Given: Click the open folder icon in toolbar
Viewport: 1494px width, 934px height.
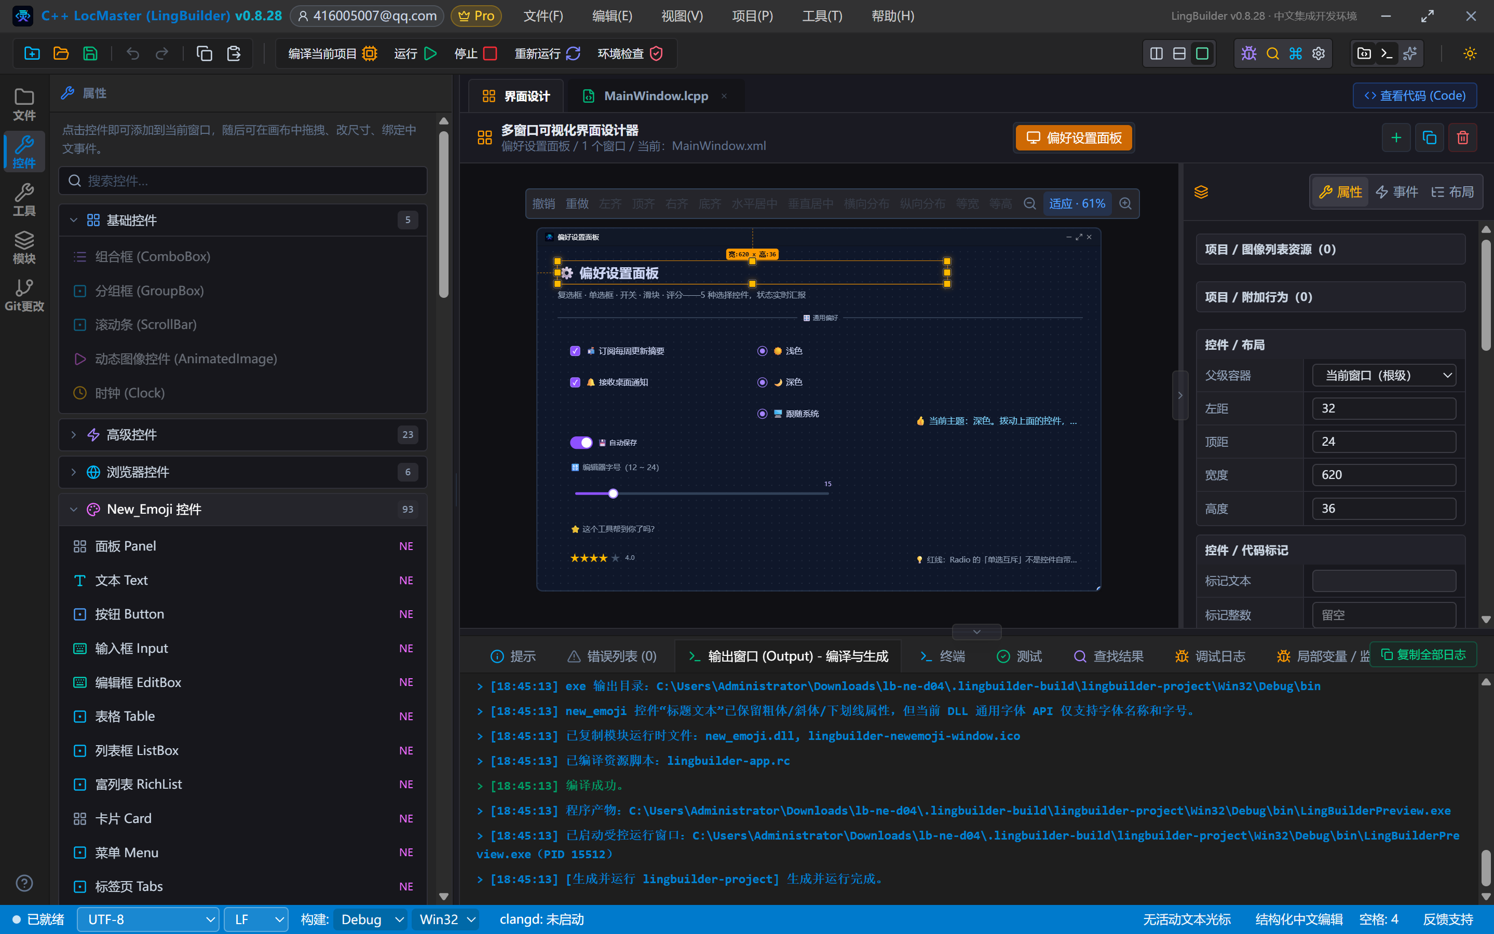Looking at the screenshot, I should 61,54.
